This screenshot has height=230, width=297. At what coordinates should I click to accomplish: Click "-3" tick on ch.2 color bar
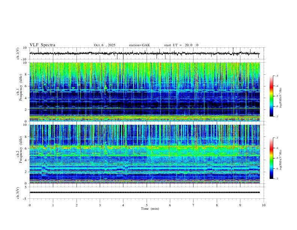click(x=277, y=138)
